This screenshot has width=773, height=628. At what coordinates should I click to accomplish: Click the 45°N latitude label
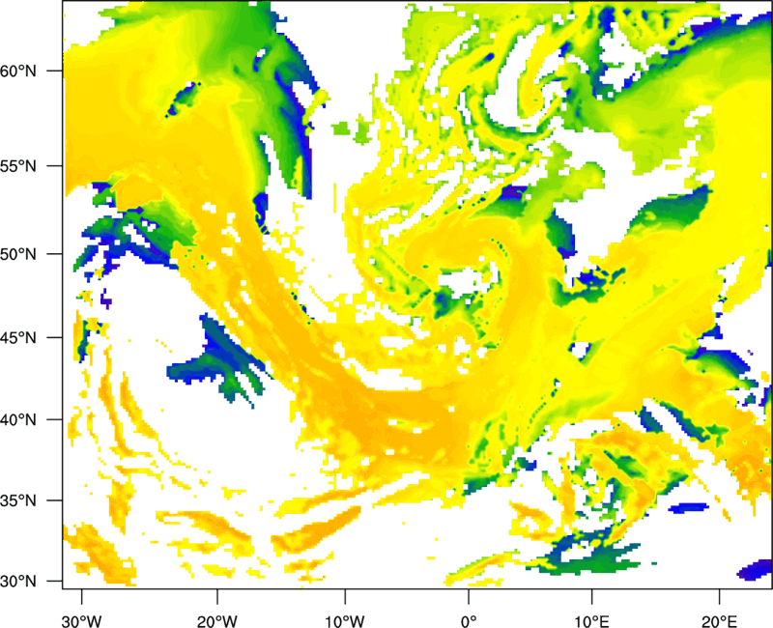pyautogui.click(x=18, y=337)
